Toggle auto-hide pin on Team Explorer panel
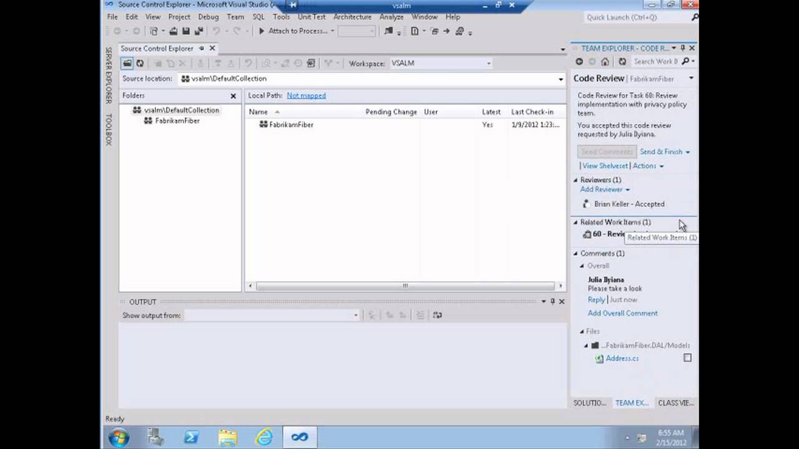 click(x=683, y=48)
